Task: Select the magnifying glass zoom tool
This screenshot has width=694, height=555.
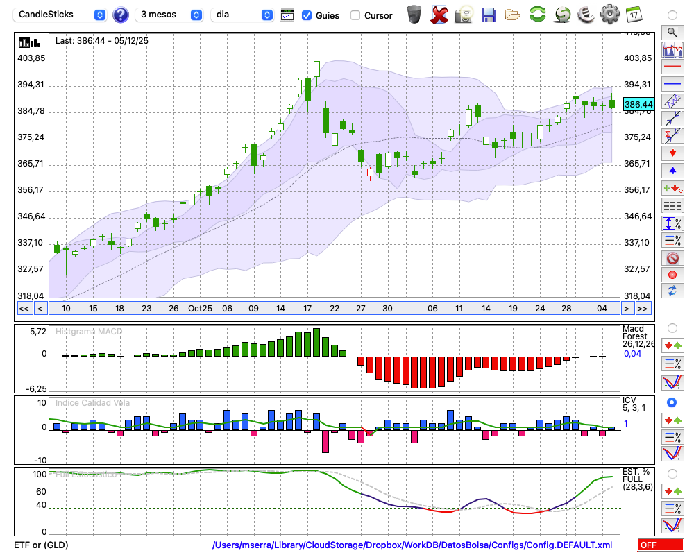Action: pos(672,32)
